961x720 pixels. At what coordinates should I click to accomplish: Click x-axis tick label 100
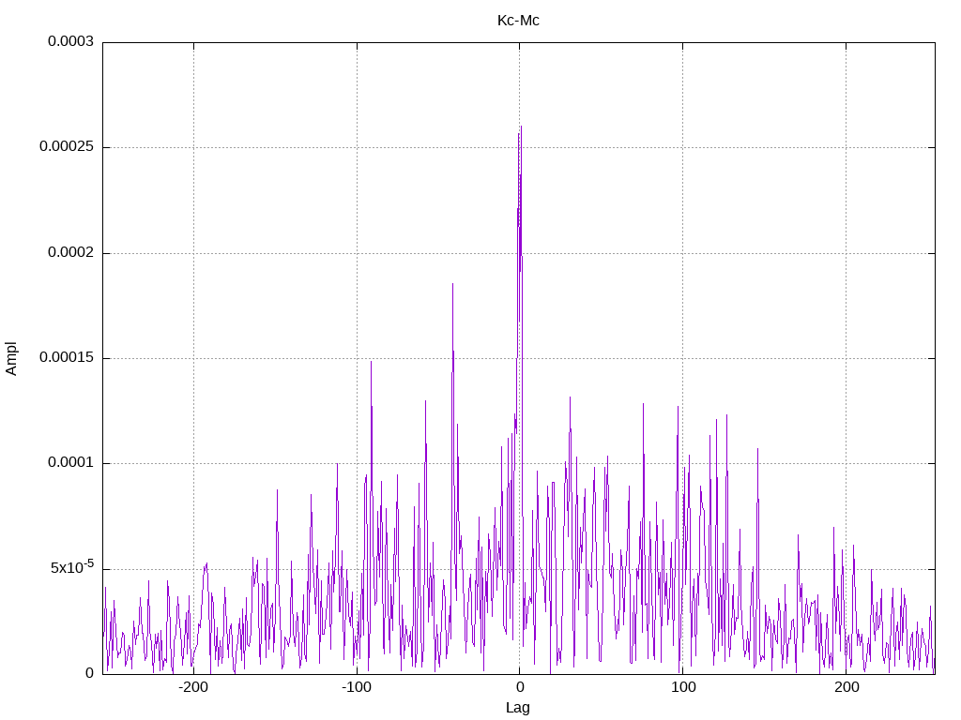coord(683,687)
